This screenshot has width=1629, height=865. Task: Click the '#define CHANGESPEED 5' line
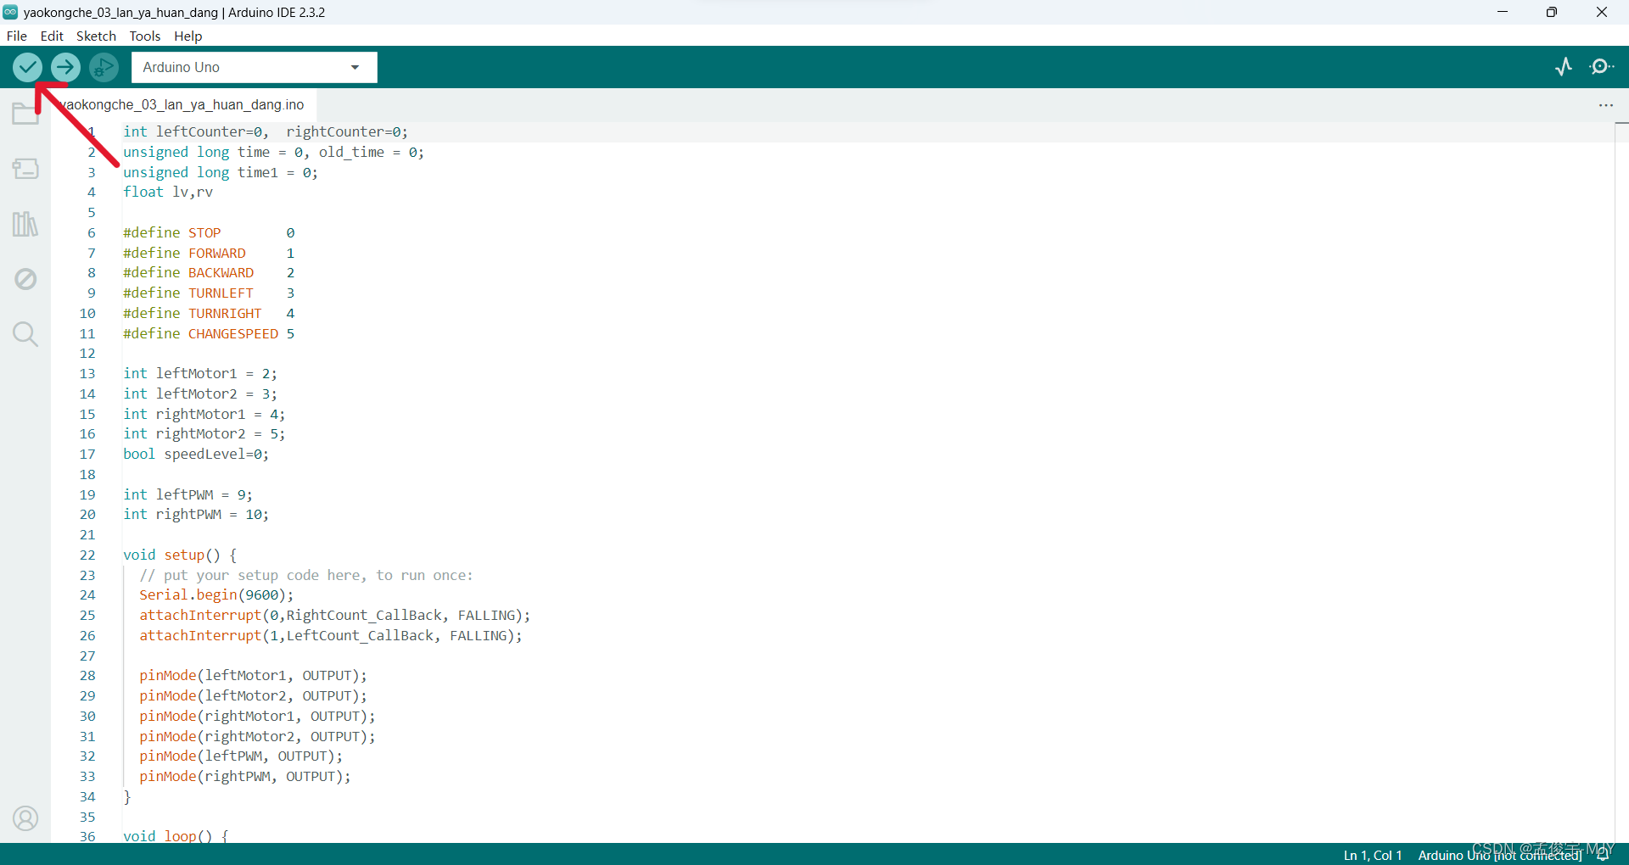pos(209,334)
